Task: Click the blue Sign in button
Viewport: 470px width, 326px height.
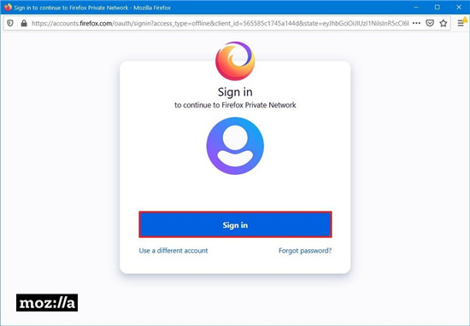Action: coord(235,224)
